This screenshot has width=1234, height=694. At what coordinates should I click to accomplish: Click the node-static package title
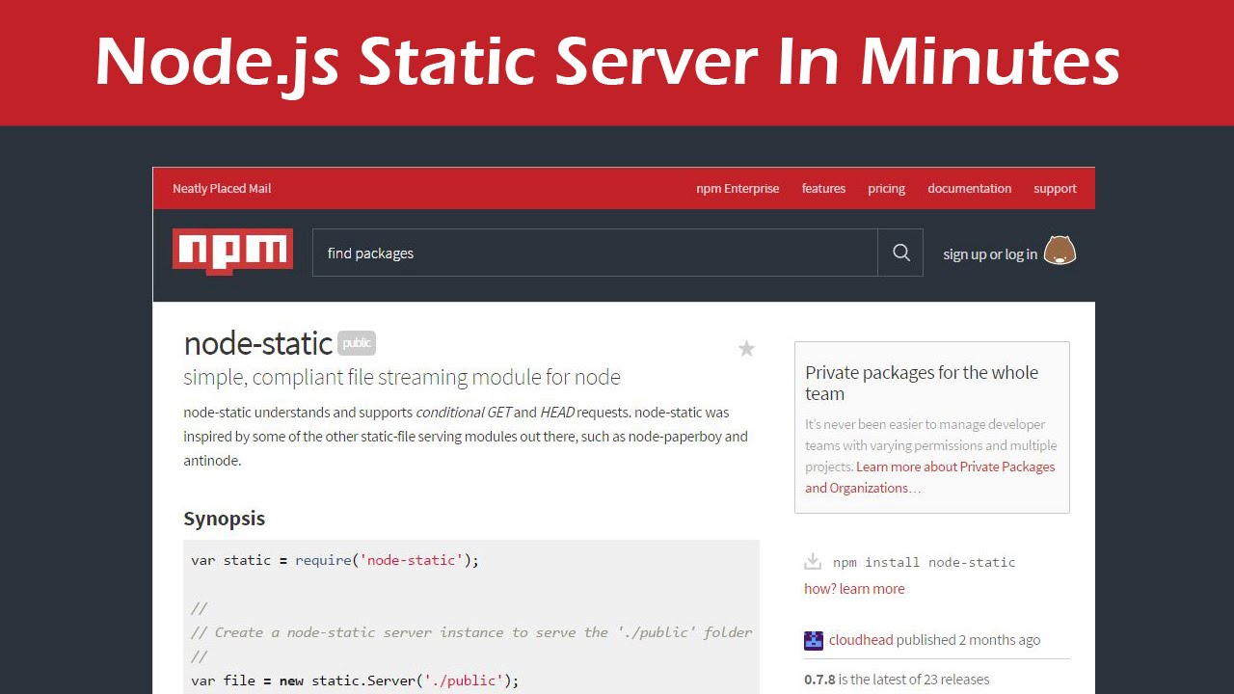[258, 343]
